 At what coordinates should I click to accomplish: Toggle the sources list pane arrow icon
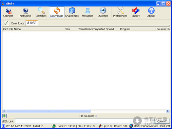[4, 116]
